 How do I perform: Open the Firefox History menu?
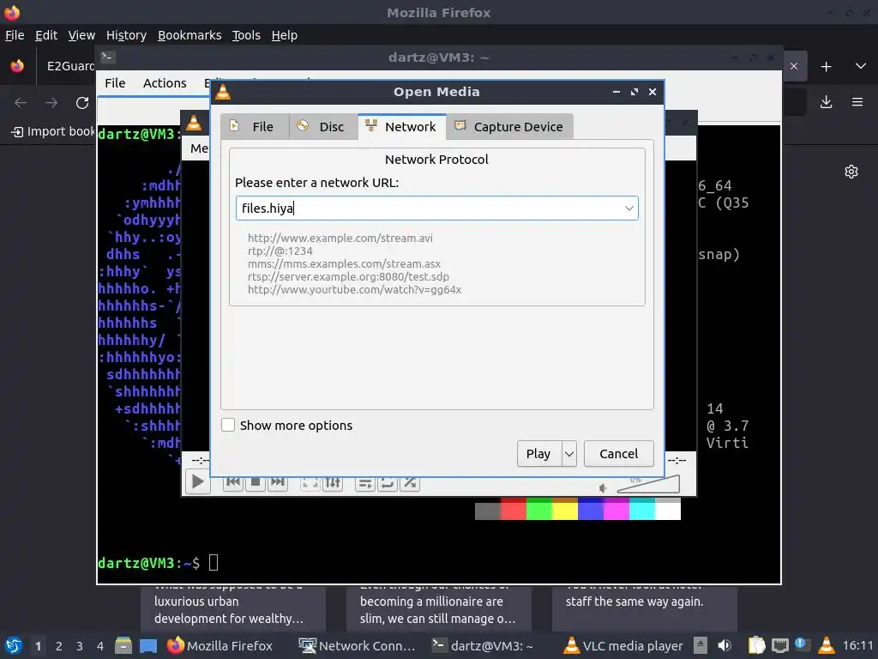[x=127, y=35]
